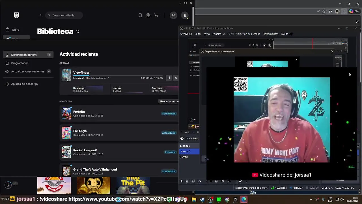Click the videoshare browser source icon in OBS

click(182, 139)
